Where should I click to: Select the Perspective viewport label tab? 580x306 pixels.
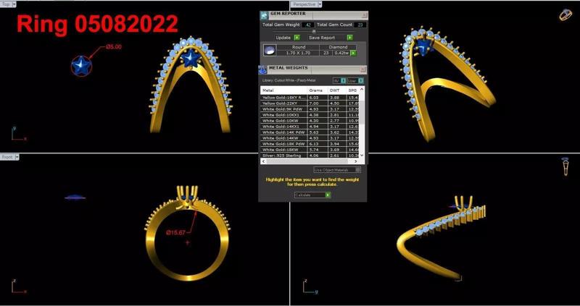click(304, 4)
